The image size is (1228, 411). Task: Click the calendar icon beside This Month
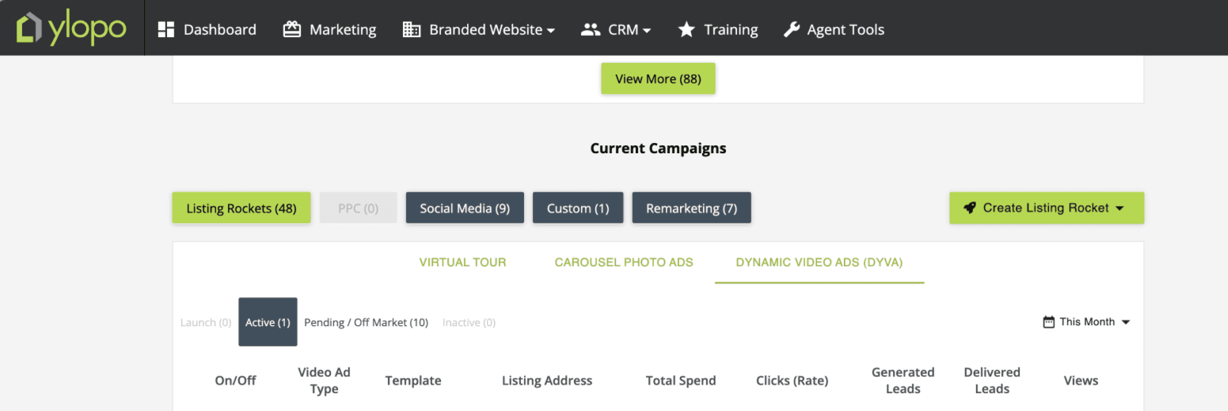[1048, 322]
